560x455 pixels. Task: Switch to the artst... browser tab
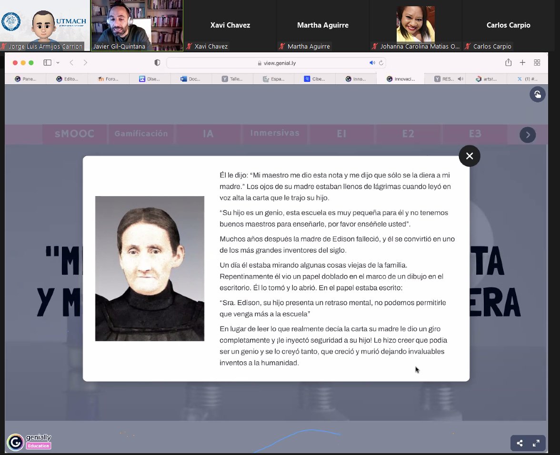[486, 79]
